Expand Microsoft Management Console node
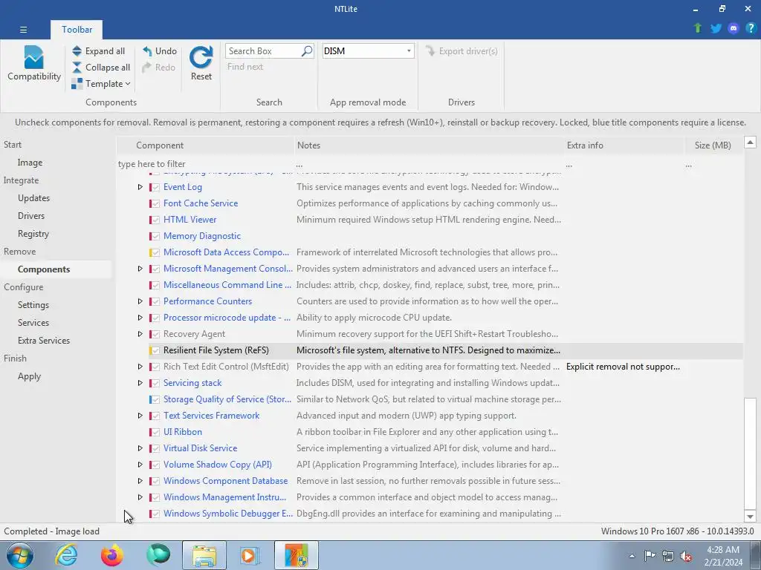This screenshot has width=761, height=570. point(140,269)
